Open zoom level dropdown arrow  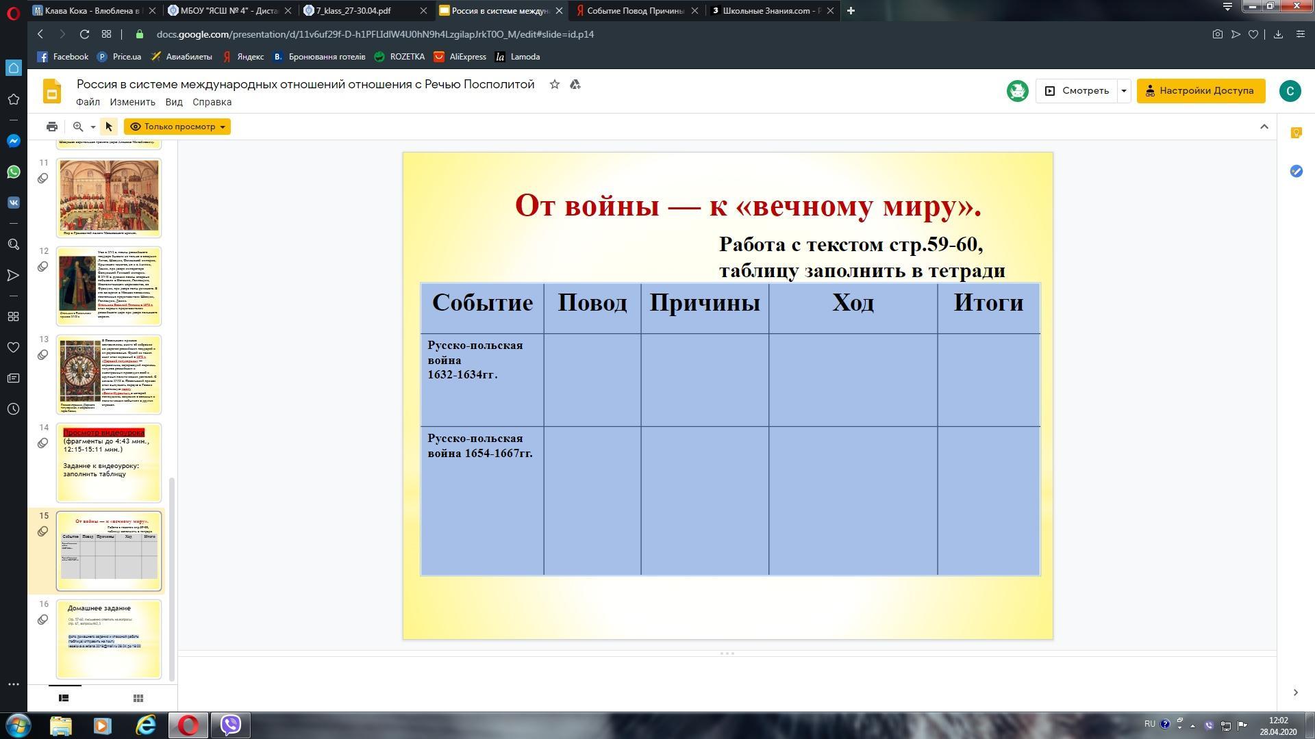(92, 127)
